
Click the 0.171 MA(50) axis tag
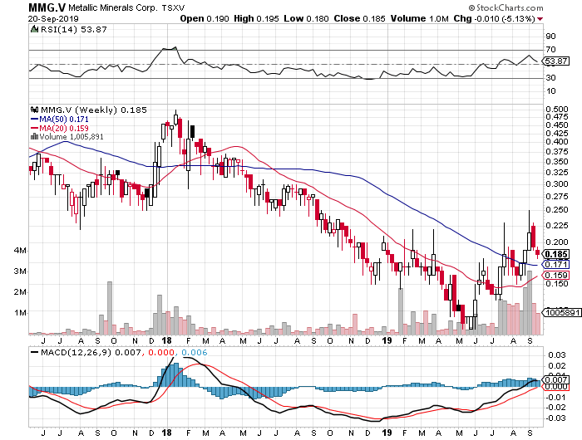[555, 264]
